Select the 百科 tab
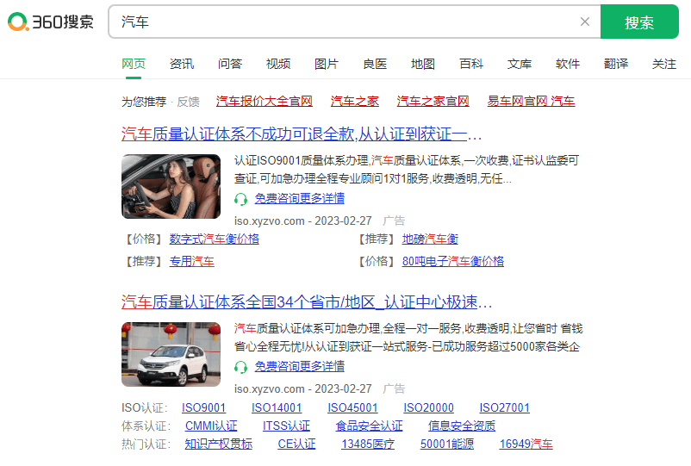Screen dimensions: 691x466 pyautogui.click(x=471, y=64)
